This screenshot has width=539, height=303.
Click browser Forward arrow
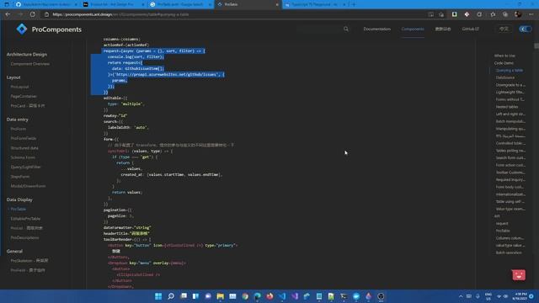[20, 14]
